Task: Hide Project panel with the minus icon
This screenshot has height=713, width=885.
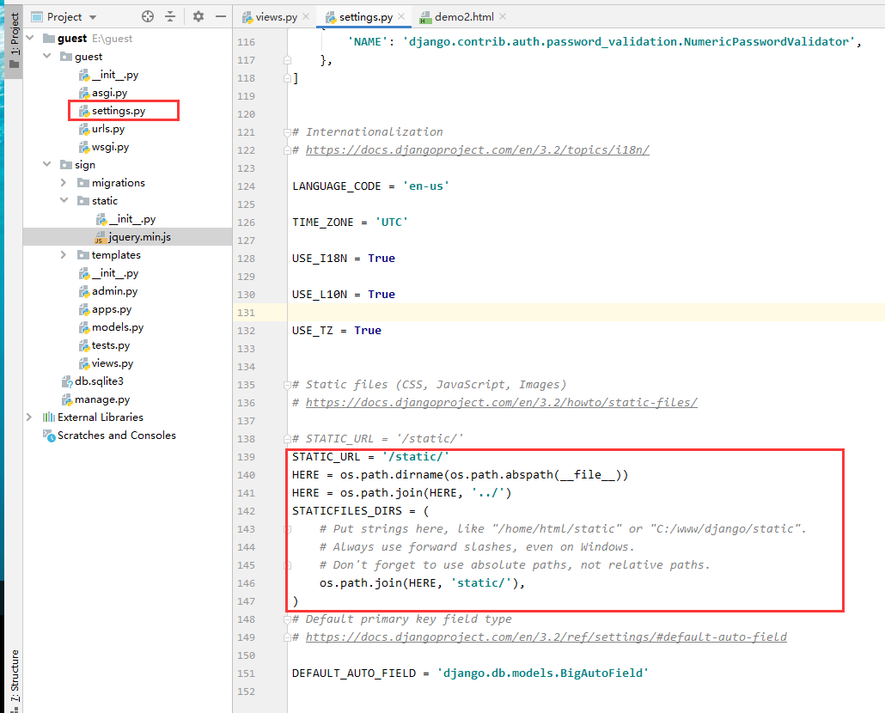Action: point(221,15)
